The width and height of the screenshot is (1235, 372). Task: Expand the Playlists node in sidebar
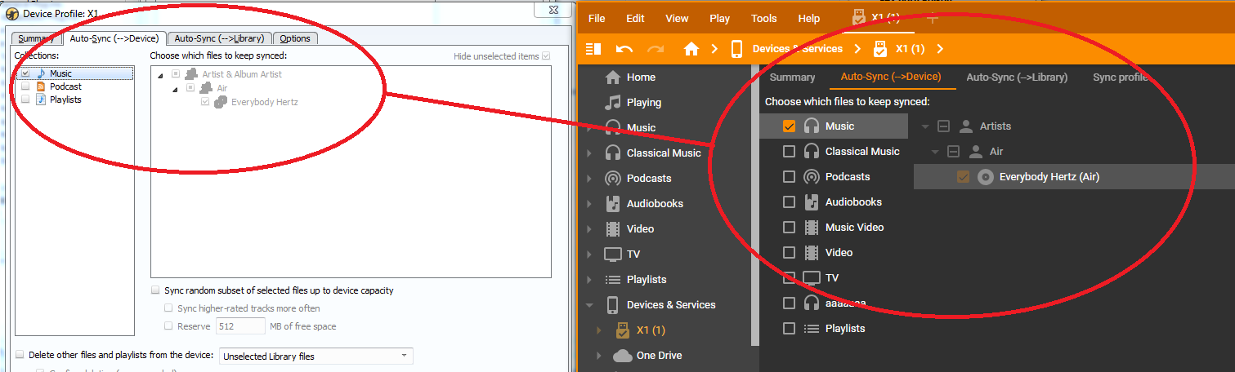click(588, 280)
